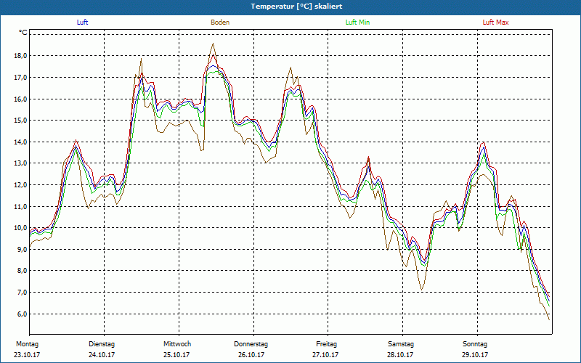Click the date "23.10.17"
The width and height of the screenshot is (581, 363).
pos(27,355)
